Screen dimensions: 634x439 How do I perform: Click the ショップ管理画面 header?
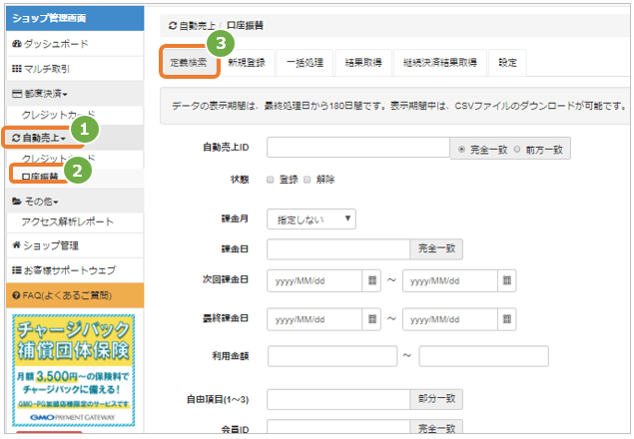tap(75, 18)
